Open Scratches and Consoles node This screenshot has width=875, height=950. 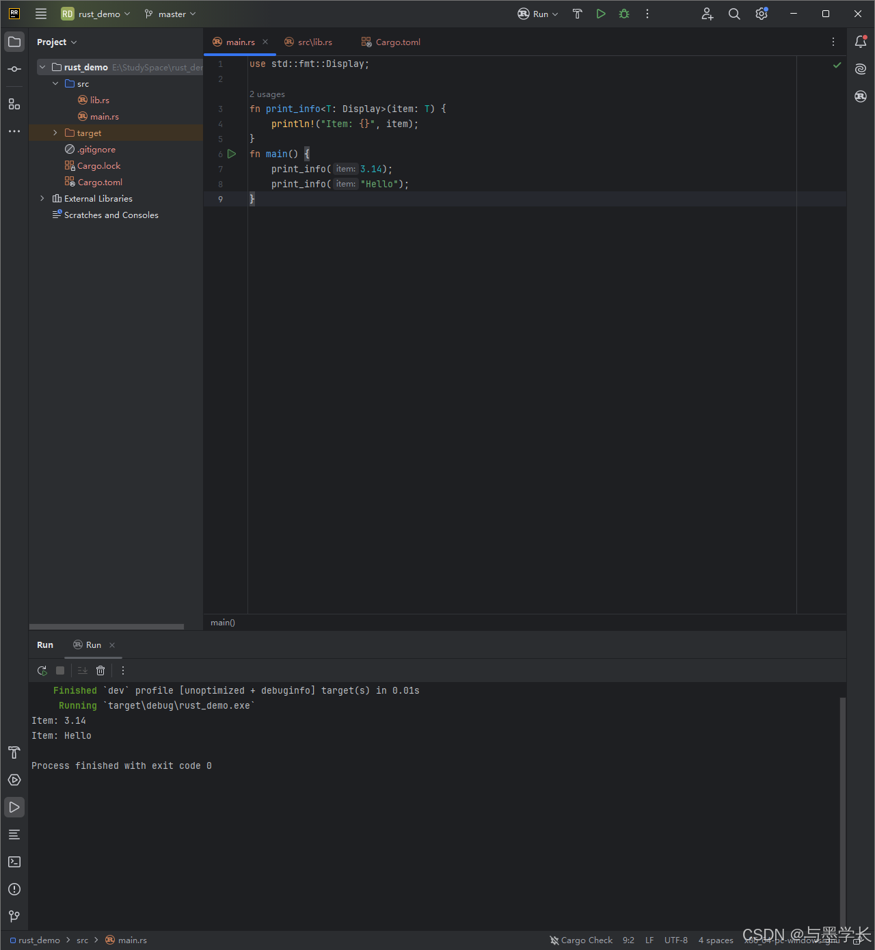coord(105,215)
